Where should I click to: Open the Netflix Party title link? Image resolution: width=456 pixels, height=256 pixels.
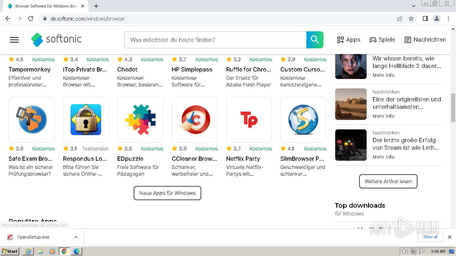click(243, 159)
